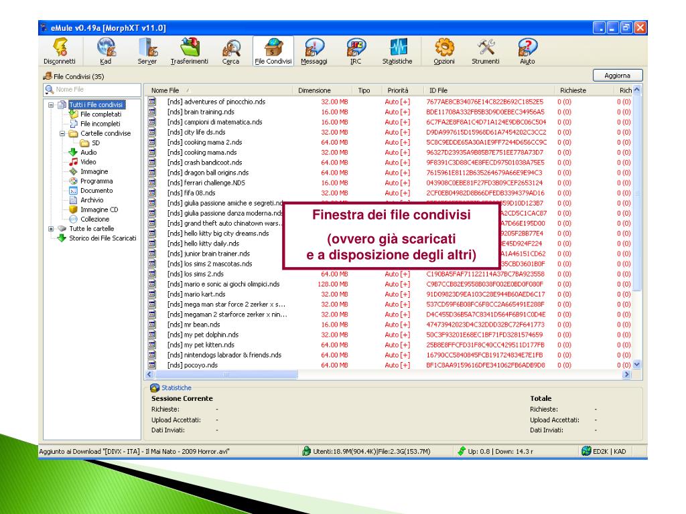Click the Nome File search field
Screen dimensions: 686x514
click(92, 89)
